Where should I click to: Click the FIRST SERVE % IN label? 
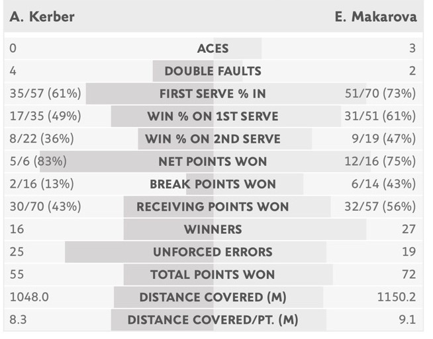coord(213,94)
